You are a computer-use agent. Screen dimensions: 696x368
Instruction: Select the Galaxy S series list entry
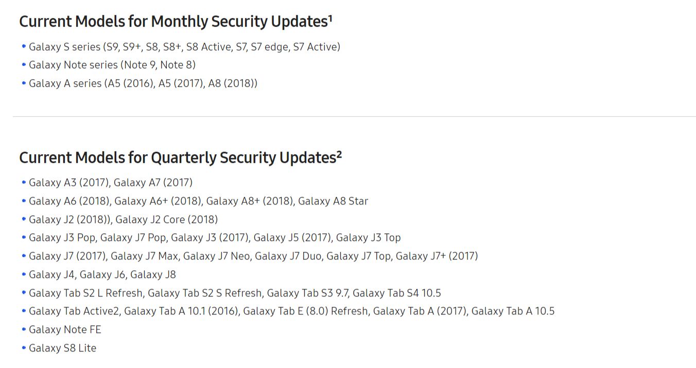pyautogui.click(x=184, y=47)
